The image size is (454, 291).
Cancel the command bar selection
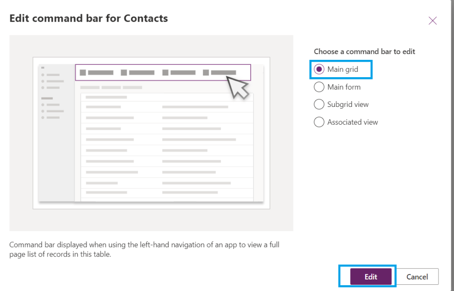tap(417, 277)
